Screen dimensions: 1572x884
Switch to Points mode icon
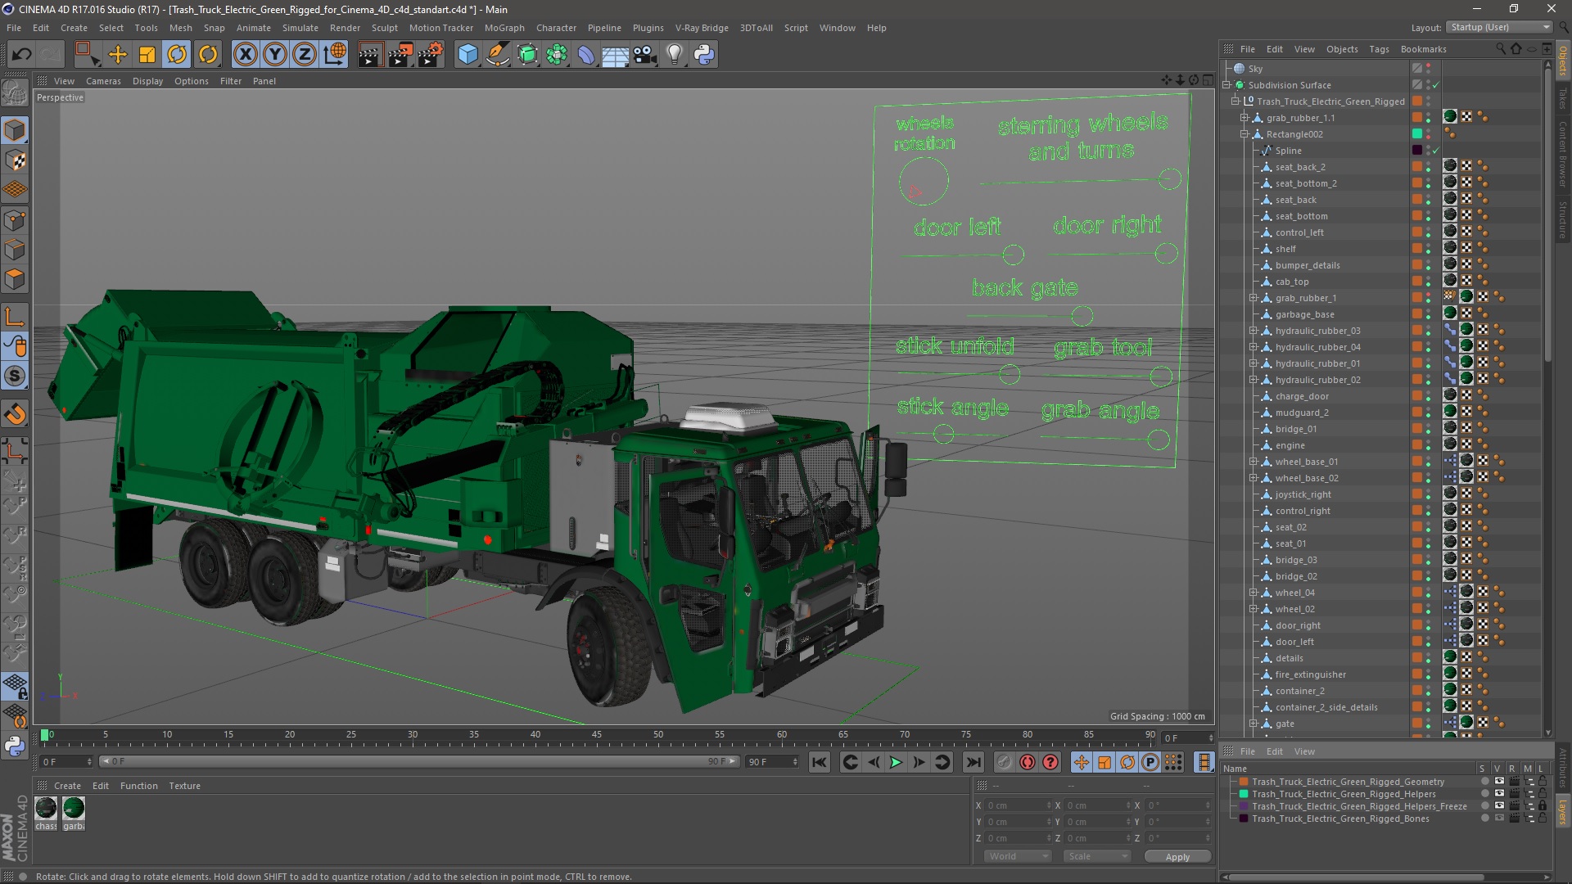[x=15, y=220]
